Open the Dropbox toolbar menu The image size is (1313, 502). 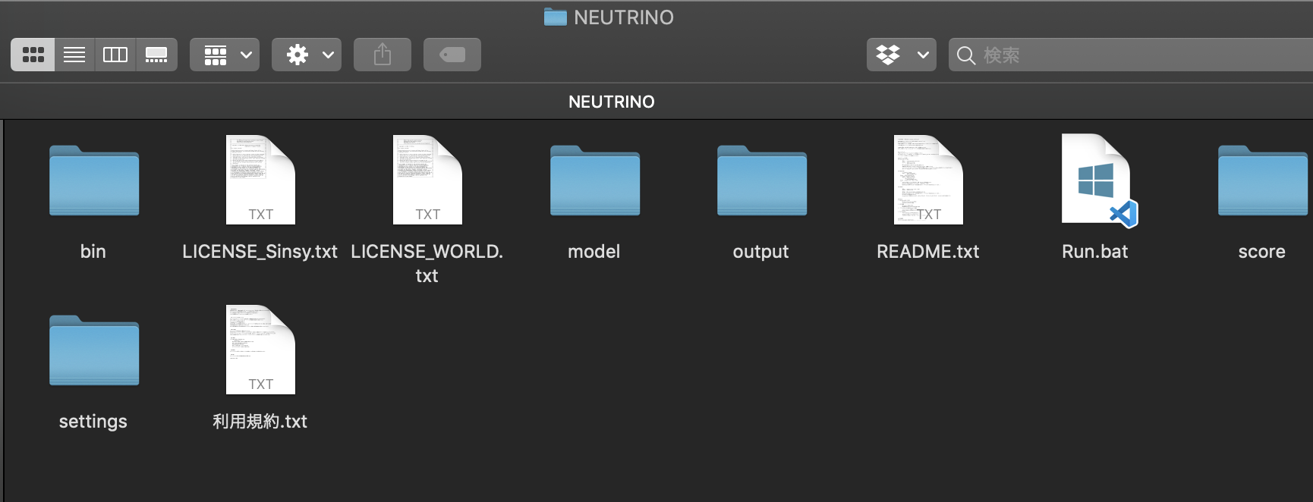902,55
